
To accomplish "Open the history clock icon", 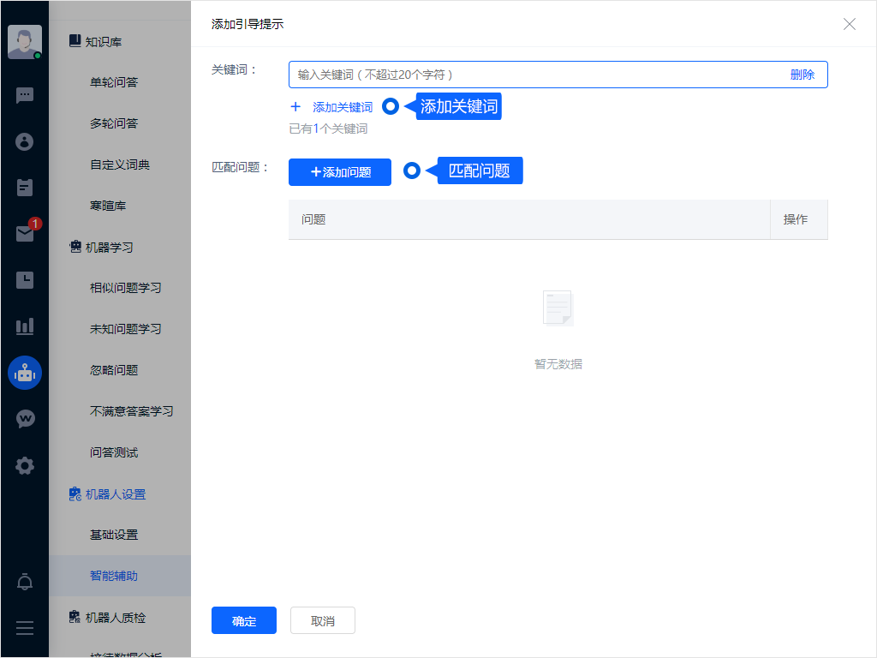I will coord(25,279).
